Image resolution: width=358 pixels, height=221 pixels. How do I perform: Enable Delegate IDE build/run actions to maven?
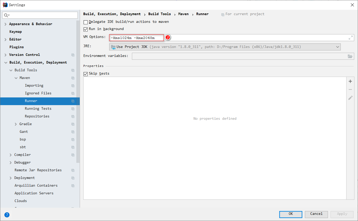pos(86,22)
